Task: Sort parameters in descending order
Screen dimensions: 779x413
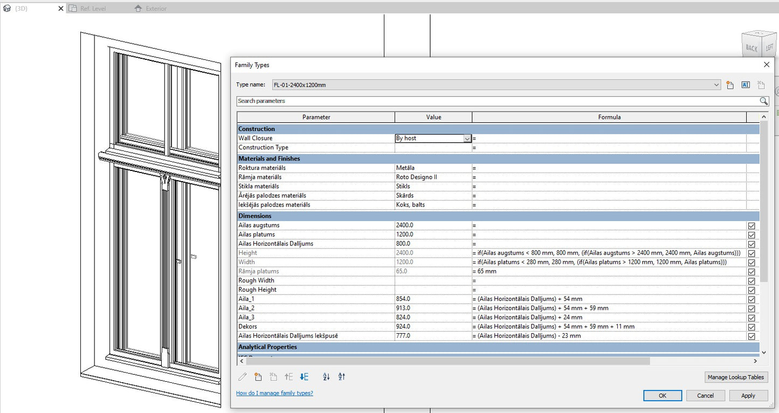Action: [341, 377]
